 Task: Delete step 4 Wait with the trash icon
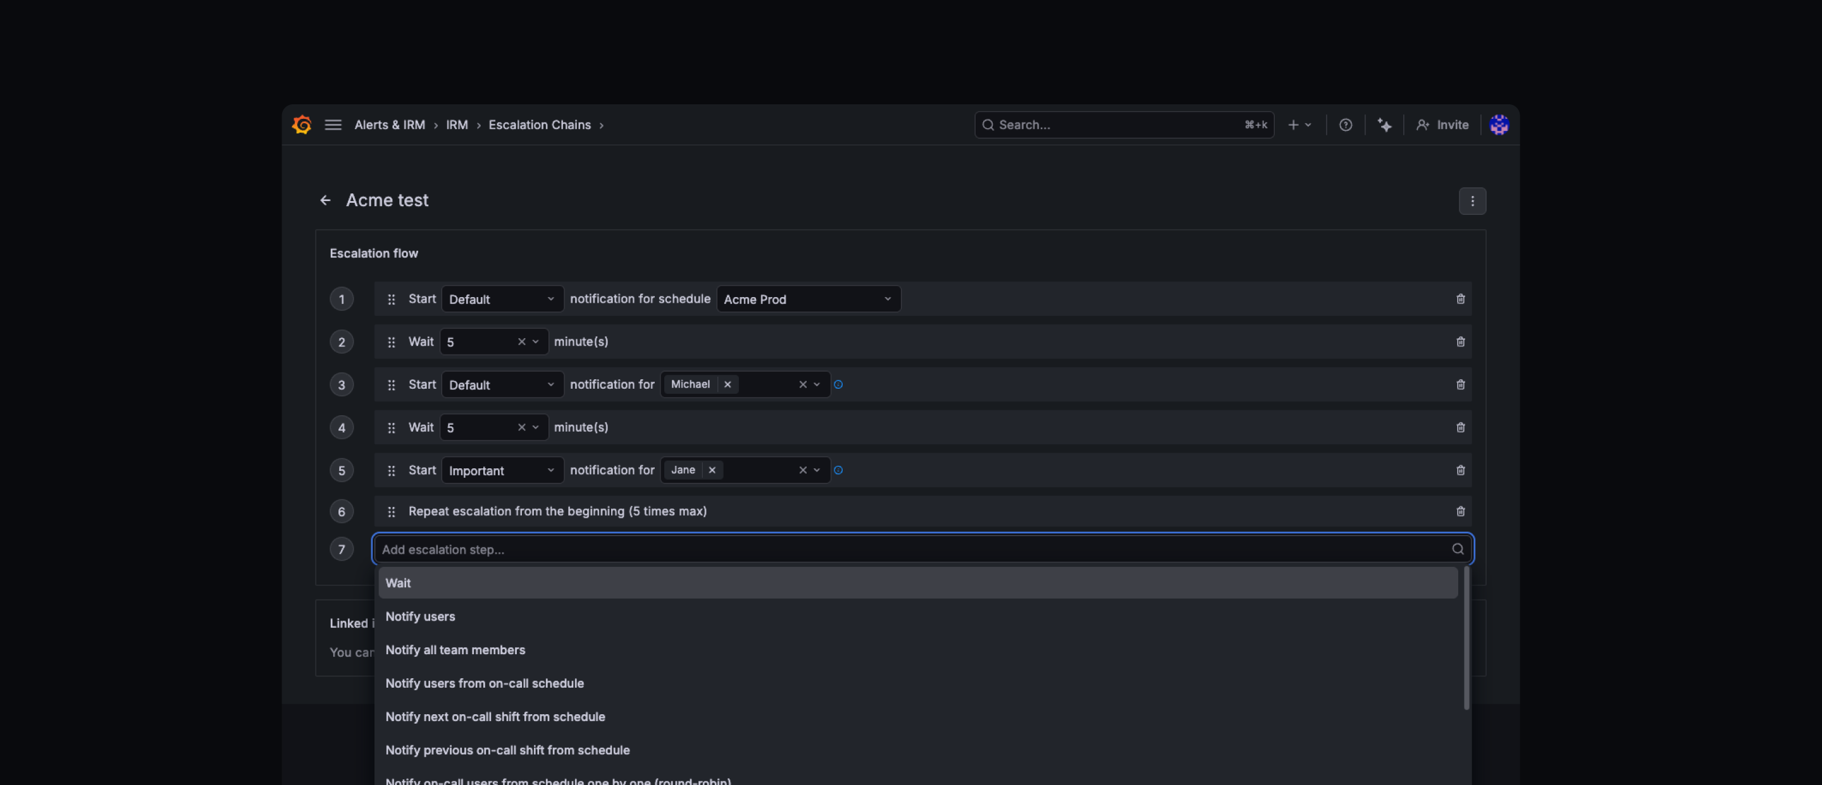[1461, 427]
